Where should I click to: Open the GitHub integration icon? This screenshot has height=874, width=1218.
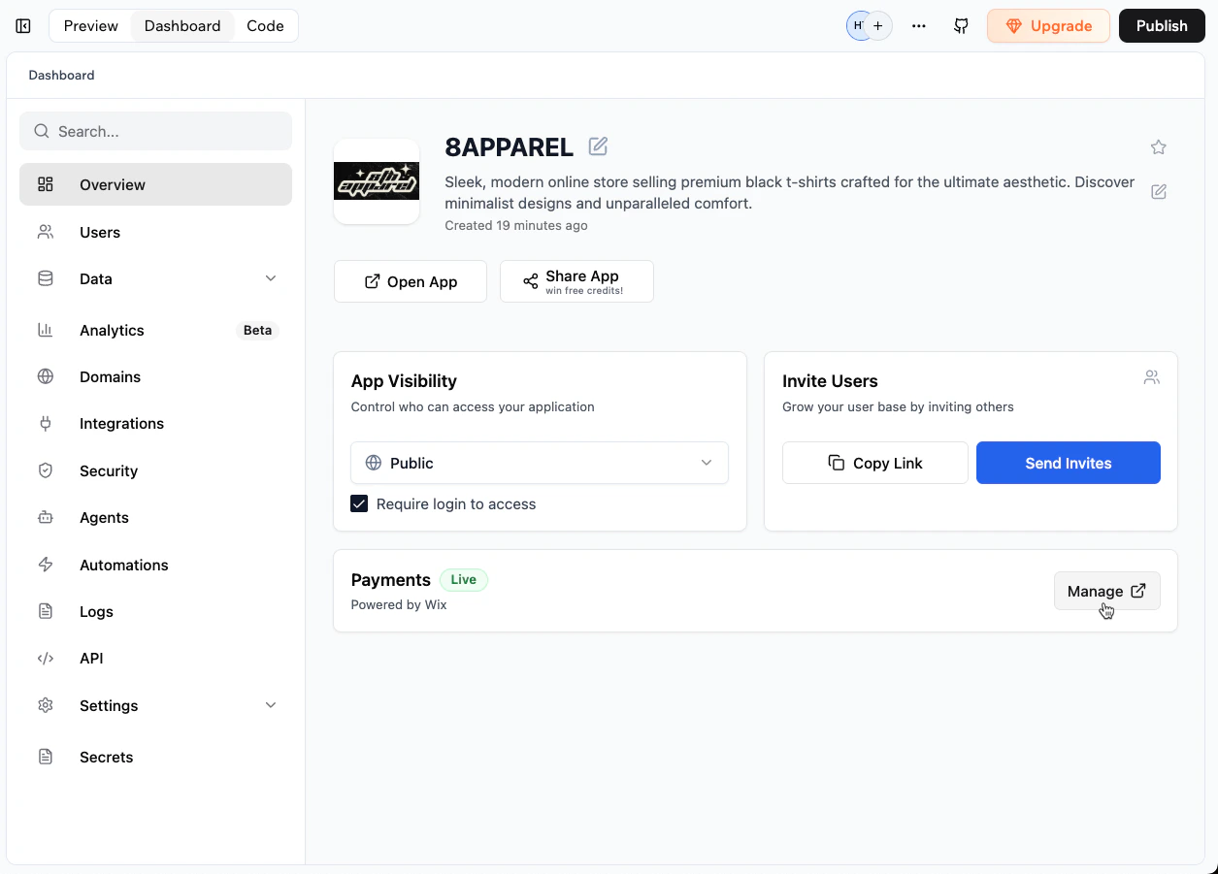(x=961, y=26)
